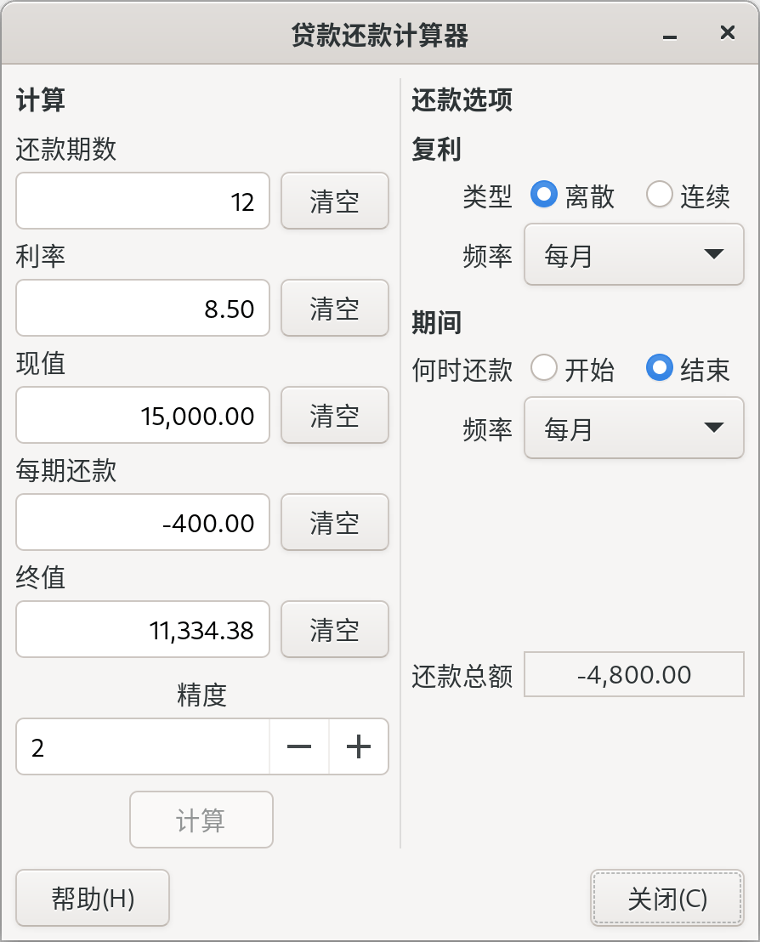
Task: Select the 离散 compounding type radio
Action: 544,195
